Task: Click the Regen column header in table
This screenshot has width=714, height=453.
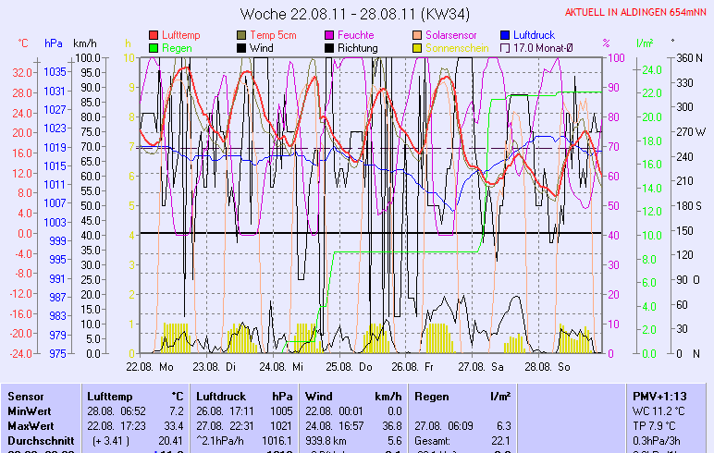Action: pyautogui.click(x=433, y=396)
